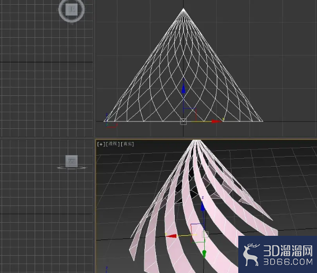
Task: Open the 透视 viewport view menu
Action: (113, 144)
